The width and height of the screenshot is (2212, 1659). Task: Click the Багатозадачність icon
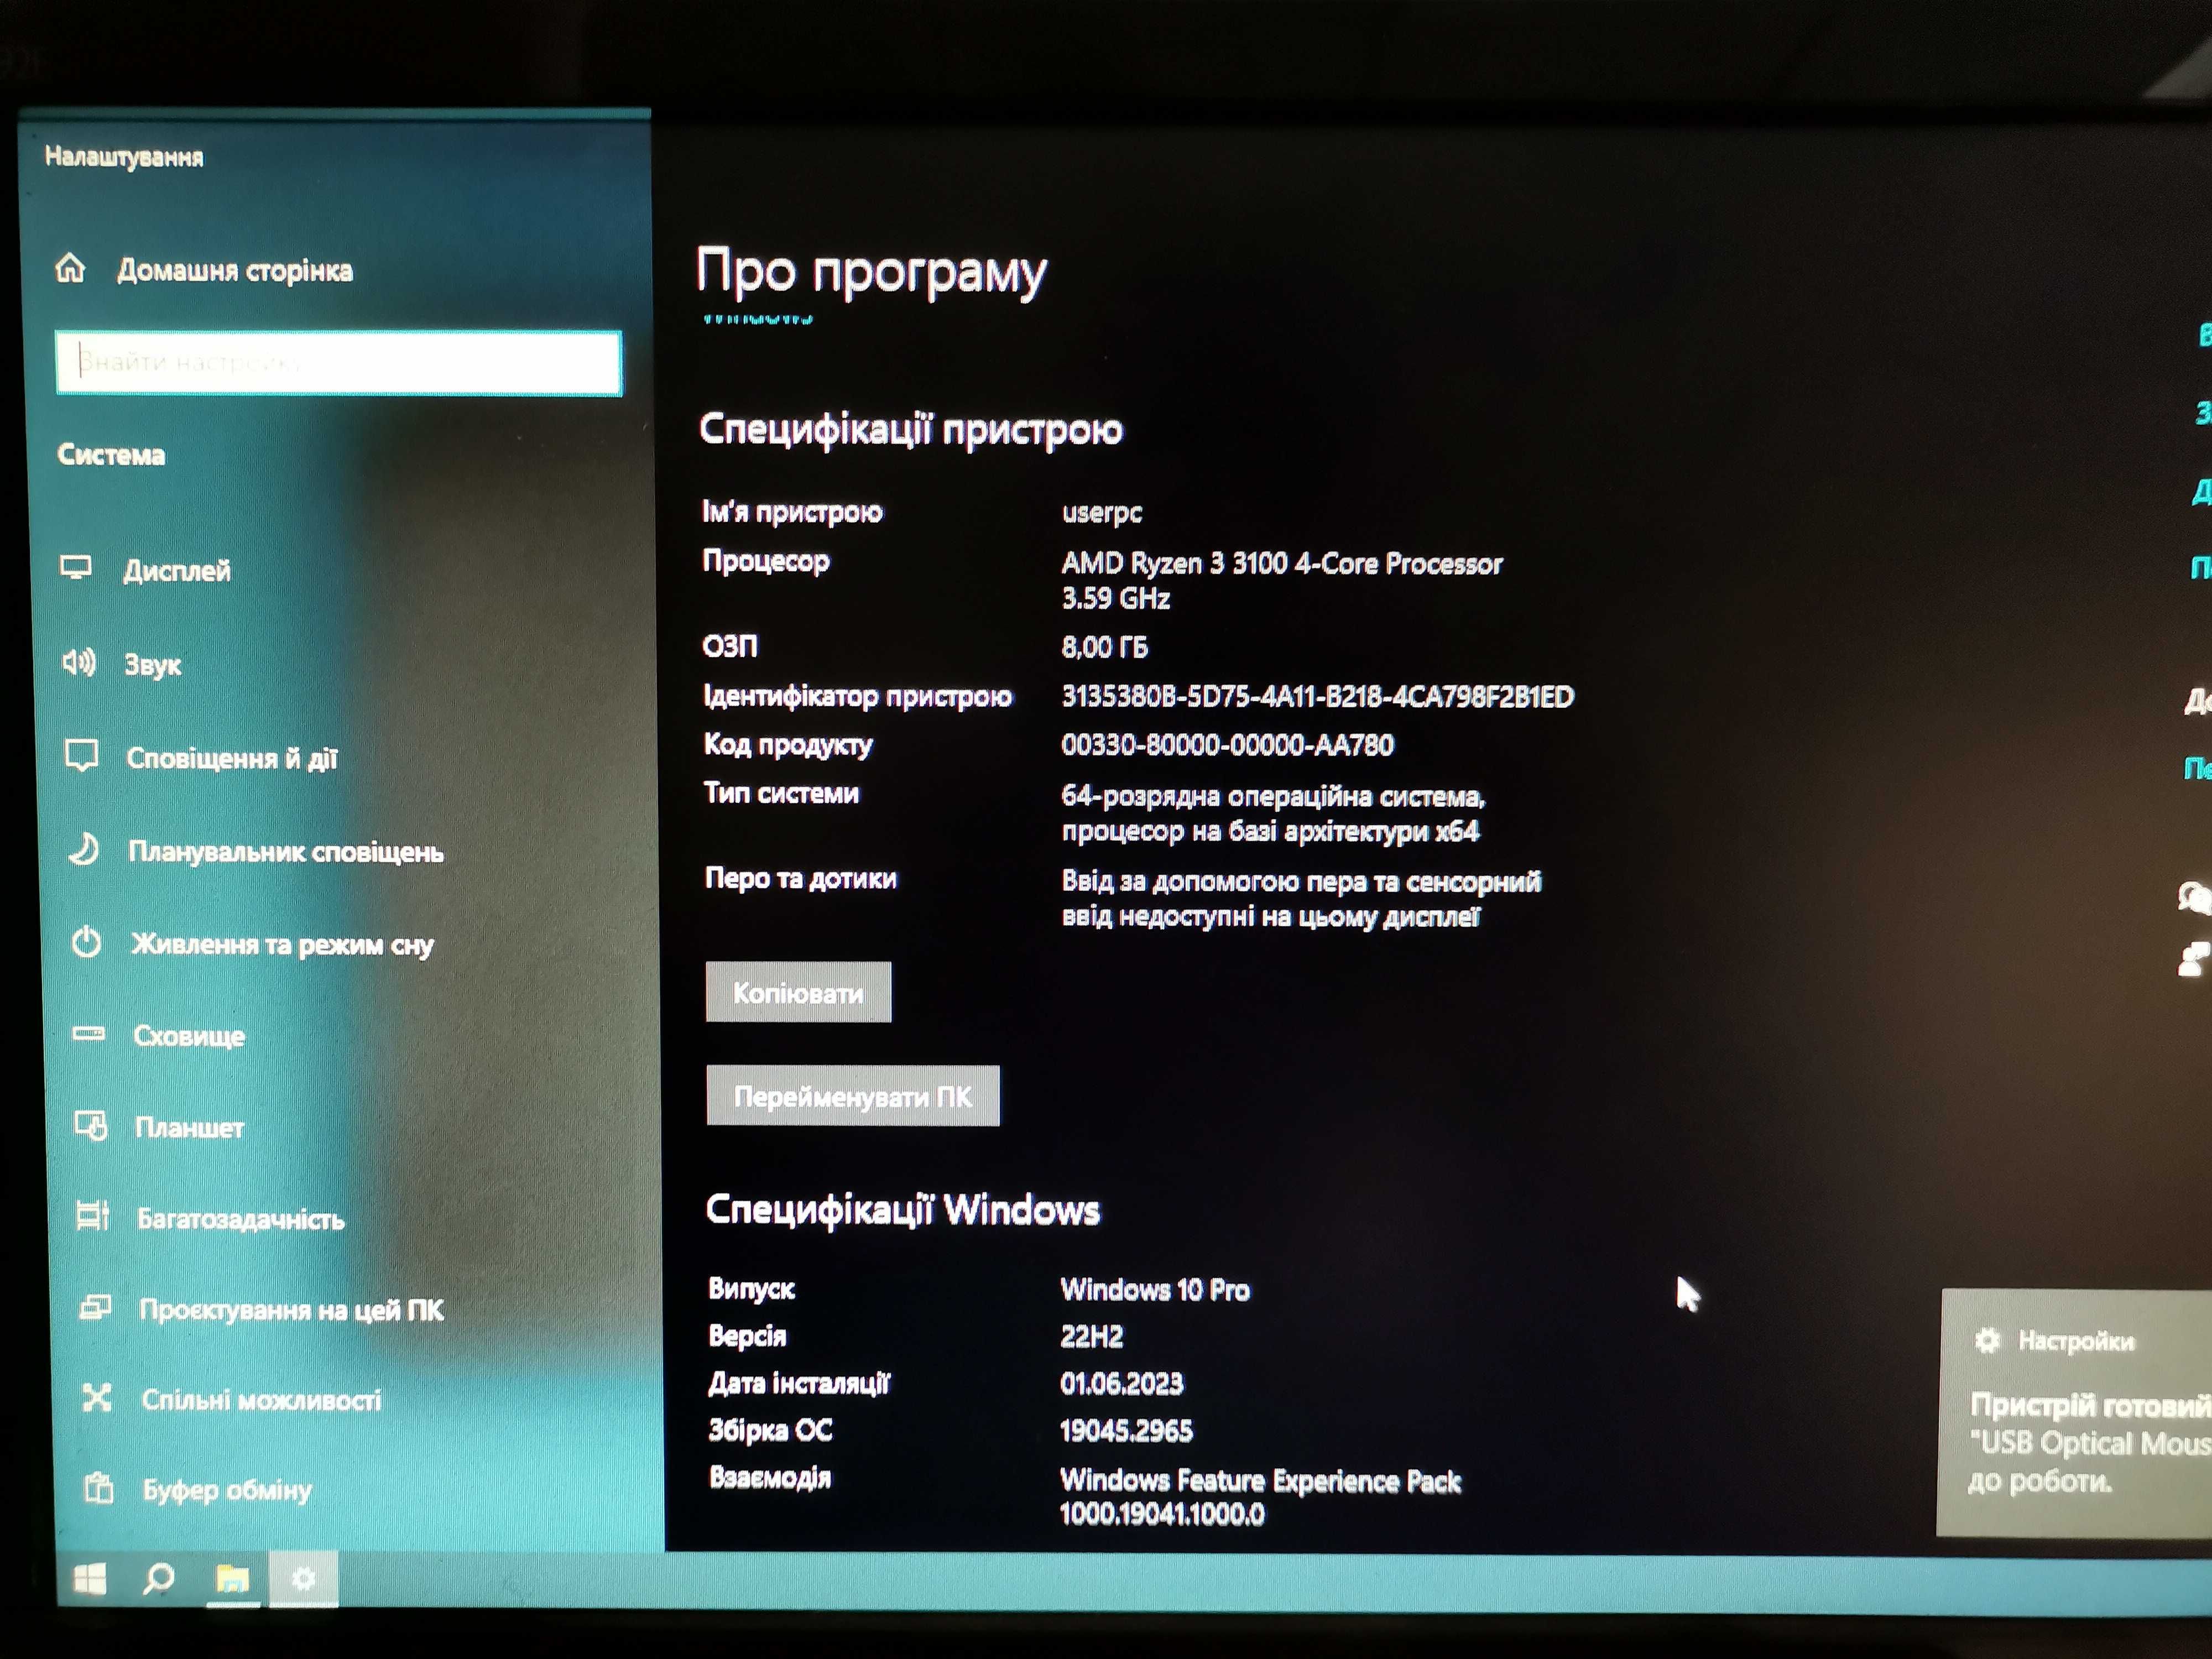coord(93,1216)
